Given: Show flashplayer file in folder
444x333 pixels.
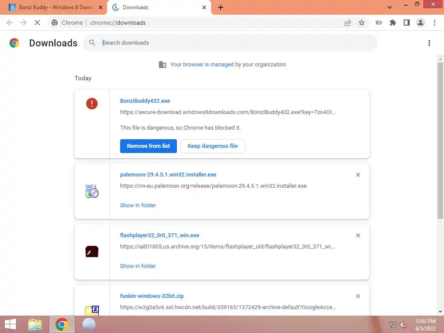Looking at the screenshot, I should (x=137, y=266).
